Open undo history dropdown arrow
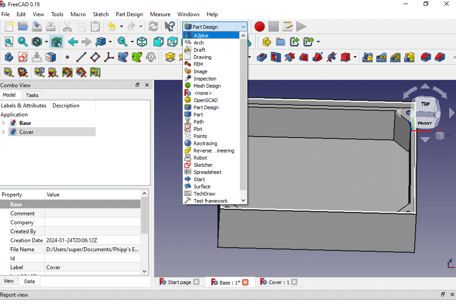Screen dimensions: 456x307 [121, 27]
